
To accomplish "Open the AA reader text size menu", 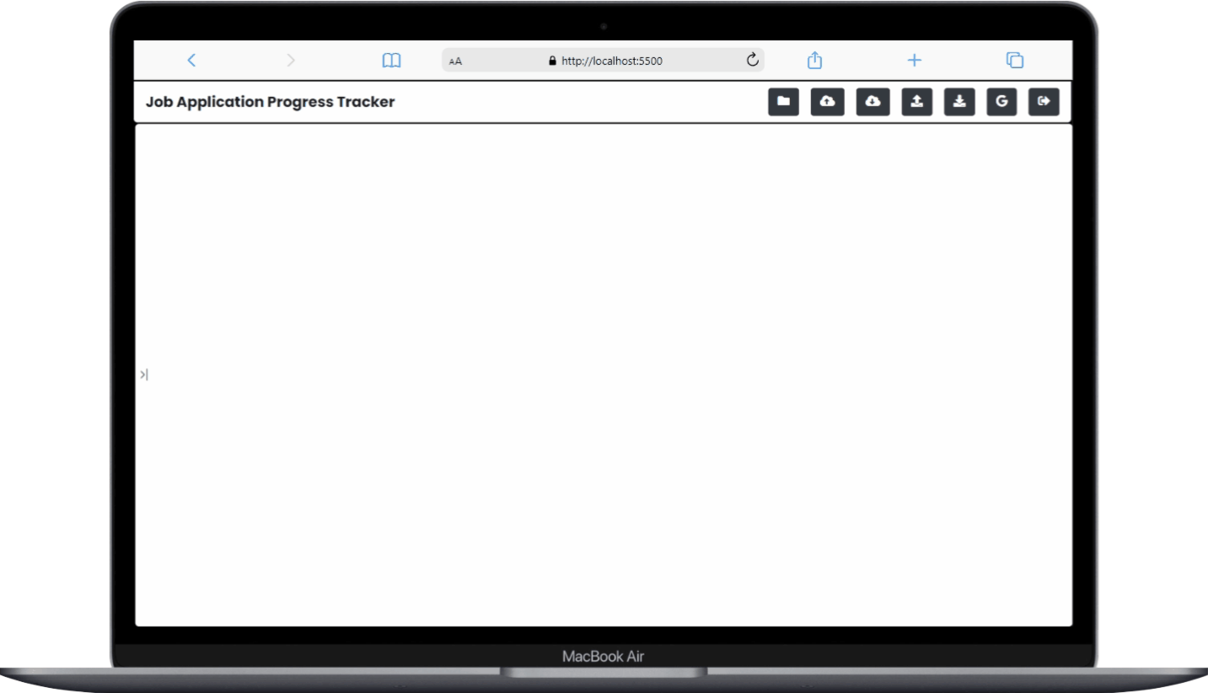I will click(x=456, y=61).
